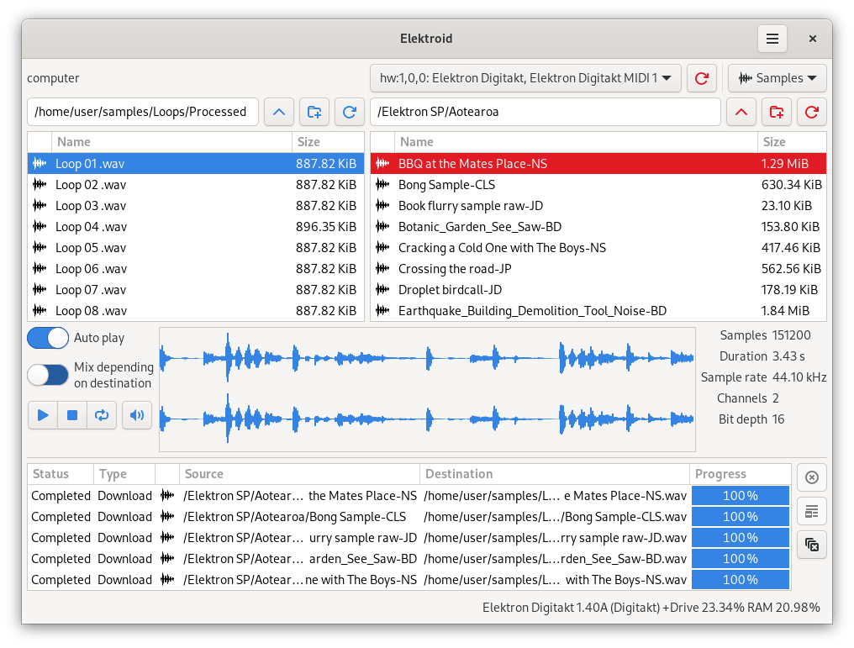Click the progress bar of the BBQ download
This screenshot has height=648, width=854.
[740, 495]
